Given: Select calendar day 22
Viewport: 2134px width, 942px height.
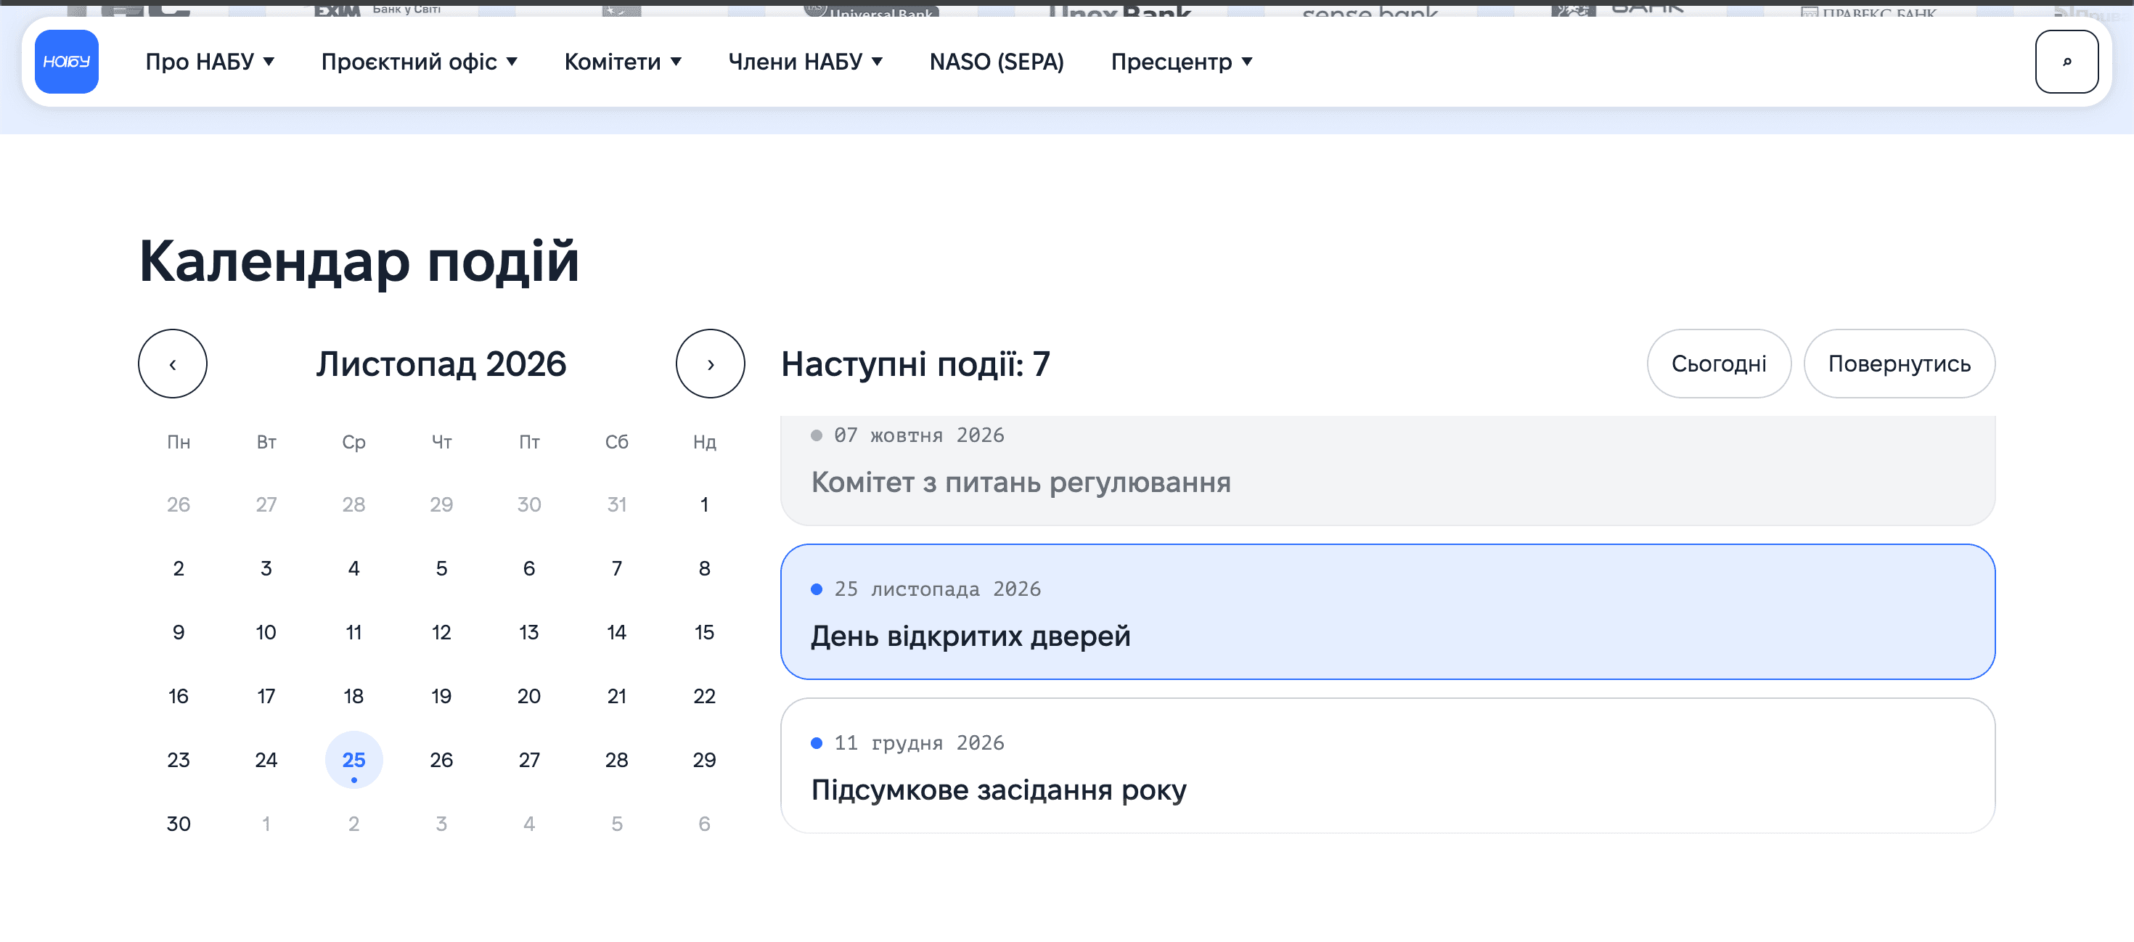Looking at the screenshot, I should point(704,696).
